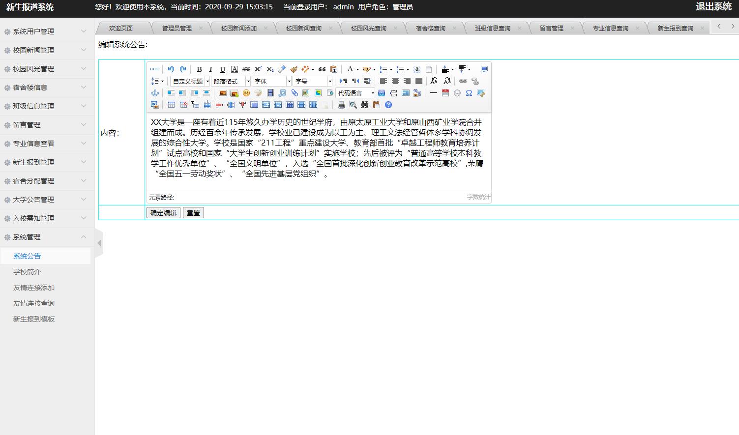
Task: Undo the last edit
Action: [171, 69]
